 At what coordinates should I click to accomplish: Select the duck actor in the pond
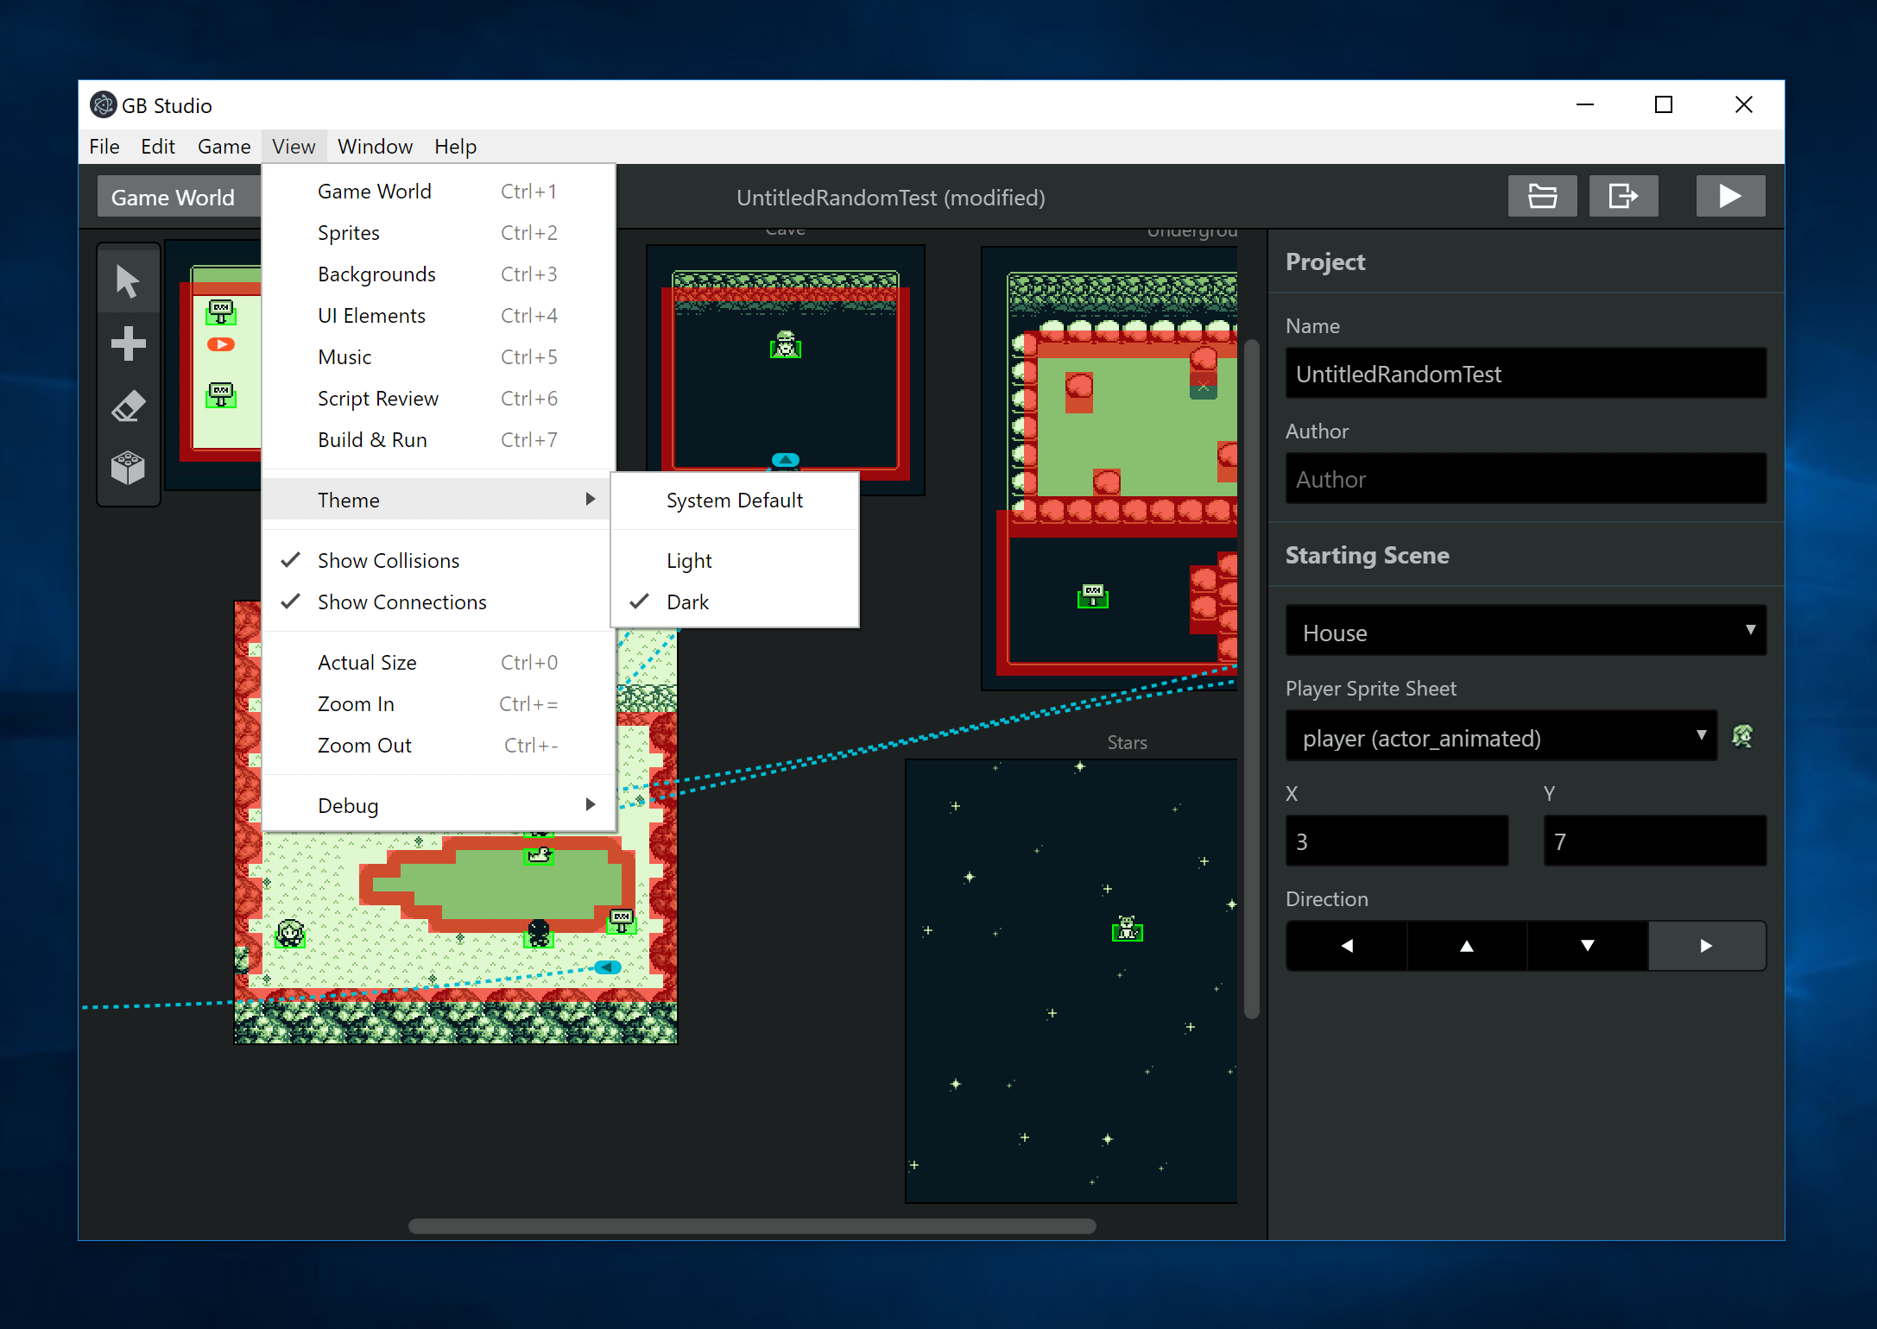pos(539,855)
